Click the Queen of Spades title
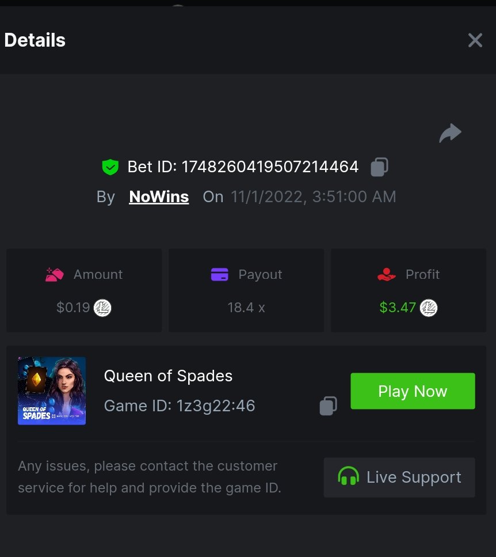The width and height of the screenshot is (496, 557). pos(168,376)
